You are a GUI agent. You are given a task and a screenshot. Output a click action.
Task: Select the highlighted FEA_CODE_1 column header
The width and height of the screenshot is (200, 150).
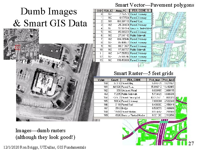tap(141, 11)
